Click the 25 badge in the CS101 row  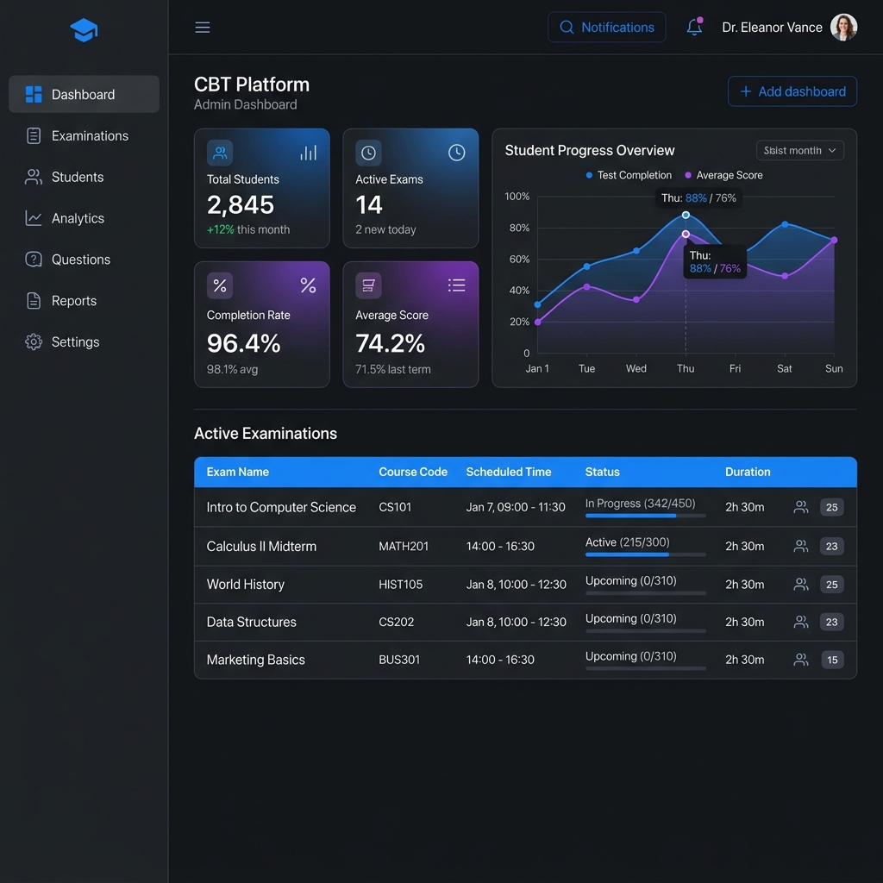(832, 507)
